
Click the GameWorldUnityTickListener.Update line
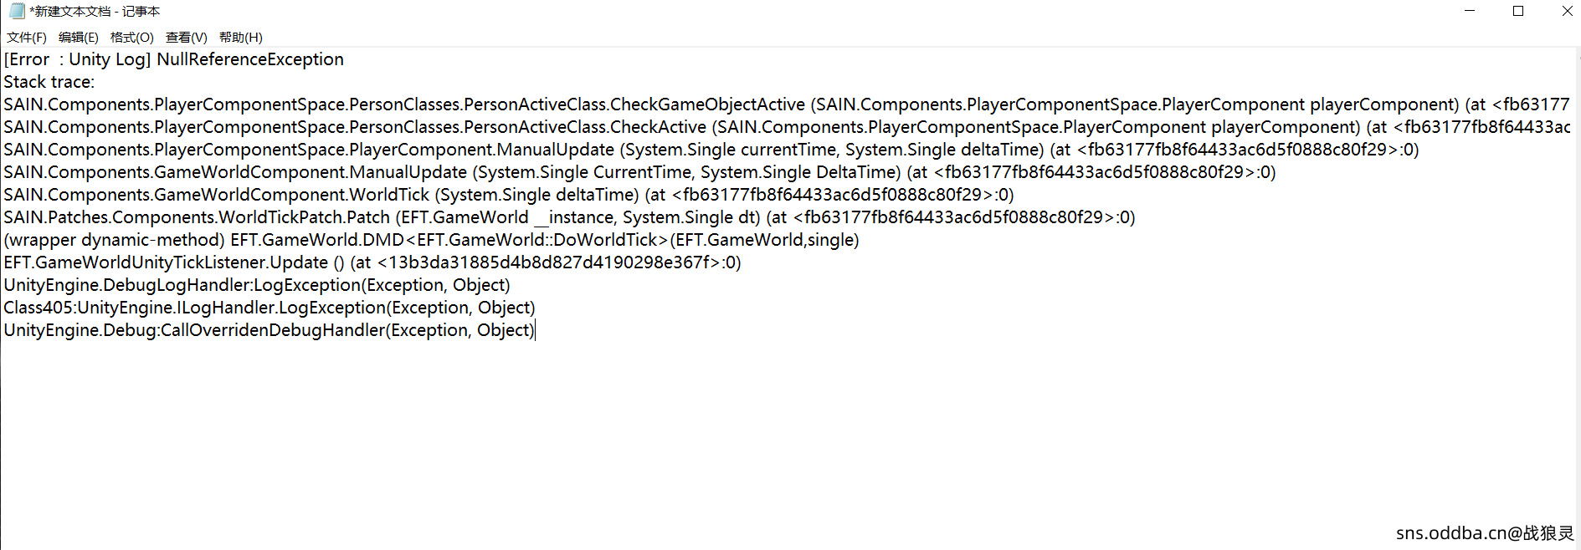(x=372, y=262)
